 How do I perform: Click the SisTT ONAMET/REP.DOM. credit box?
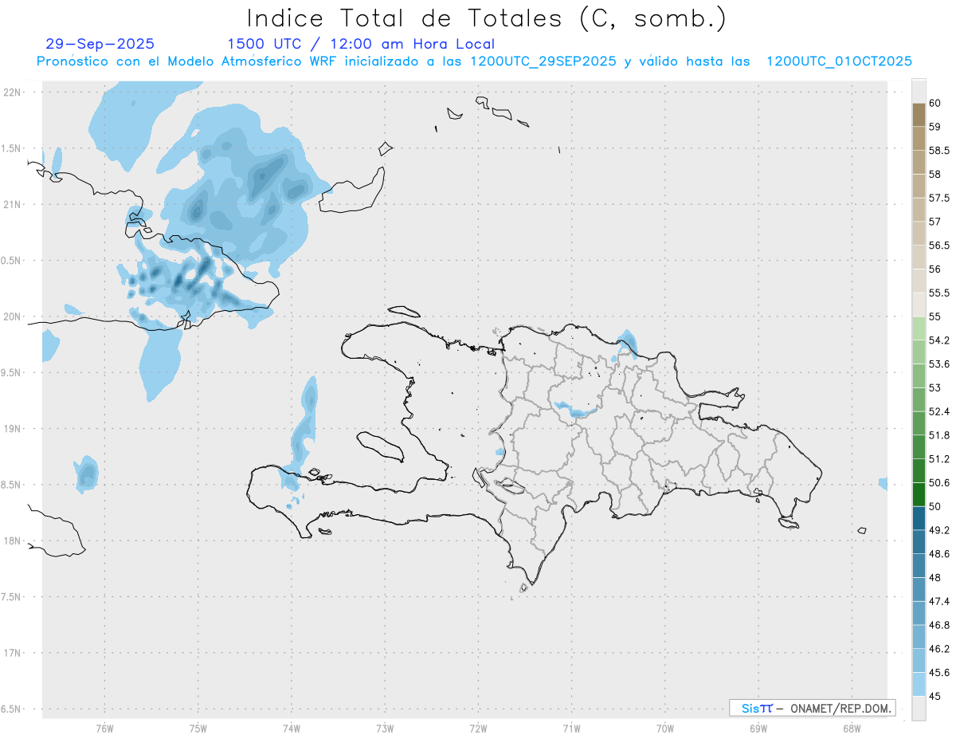pyautogui.click(x=813, y=708)
